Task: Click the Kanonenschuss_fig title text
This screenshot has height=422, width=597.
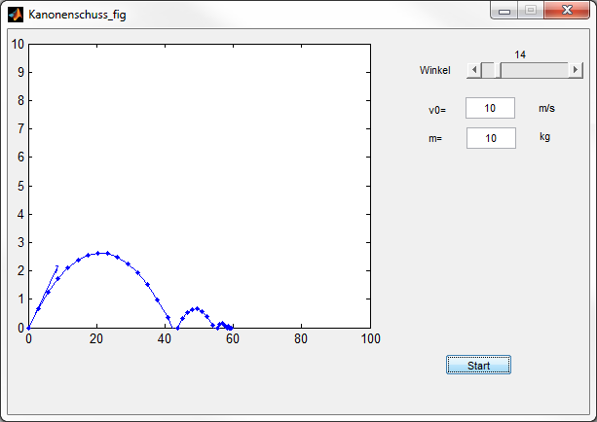Action: tap(77, 15)
